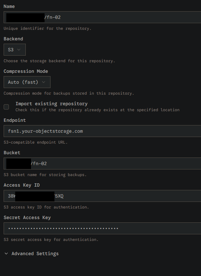The width and height of the screenshot is (201, 276).
Task: Click the "Compression Mode" label
Action: [26, 71]
